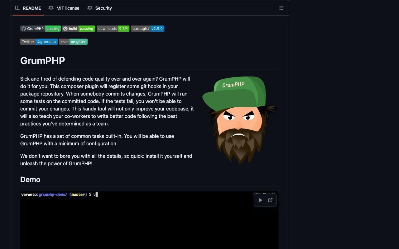The width and height of the screenshot is (399, 249).
Task: Open demo recording in new window icon
Action: [271, 200]
